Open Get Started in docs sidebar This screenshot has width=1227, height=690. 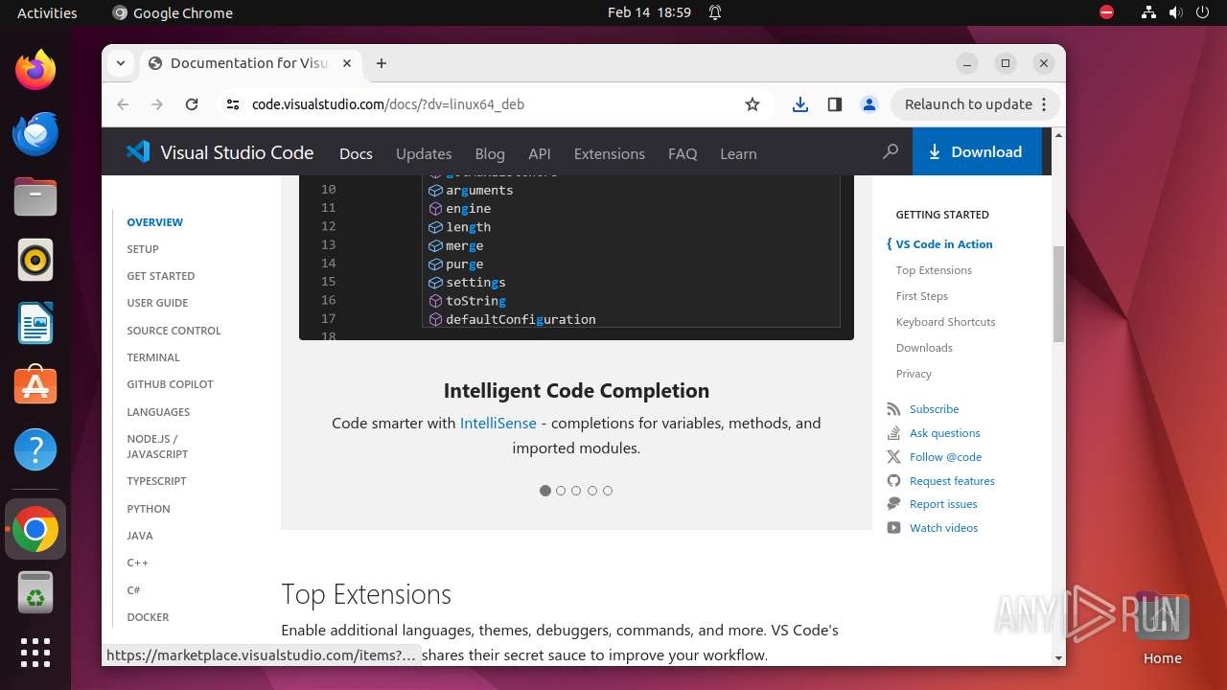161,276
